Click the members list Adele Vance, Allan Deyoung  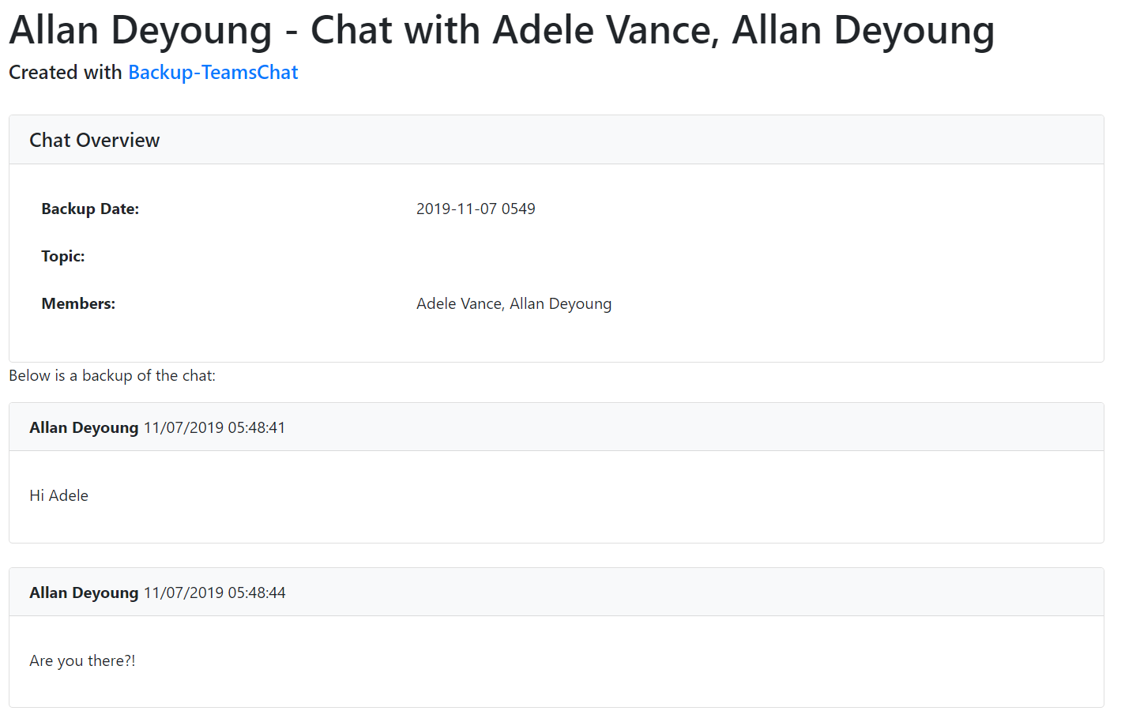[514, 303]
